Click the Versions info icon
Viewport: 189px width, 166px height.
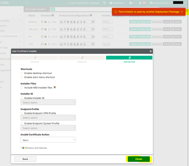coord(53,15)
